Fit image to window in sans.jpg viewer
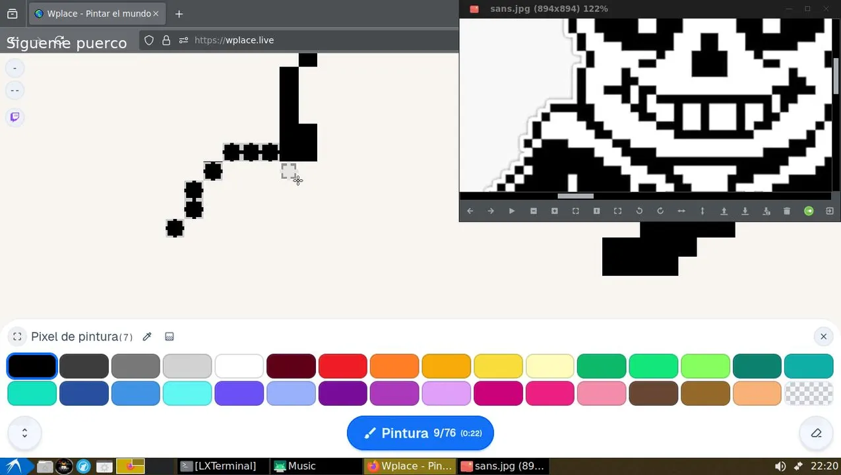Image resolution: width=841 pixels, height=475 pixels. pyautogui.click(x=576, y=211)
